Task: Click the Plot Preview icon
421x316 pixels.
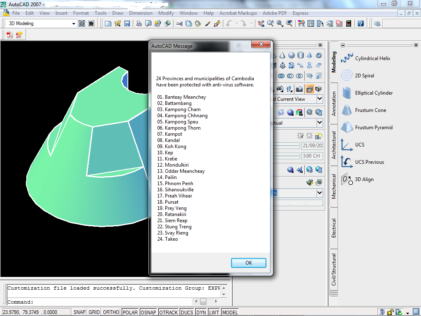Action: pyautogui.click(x=148, y=23)
